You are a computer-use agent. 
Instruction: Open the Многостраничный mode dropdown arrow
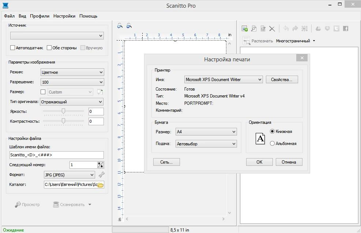coord(314,41)
